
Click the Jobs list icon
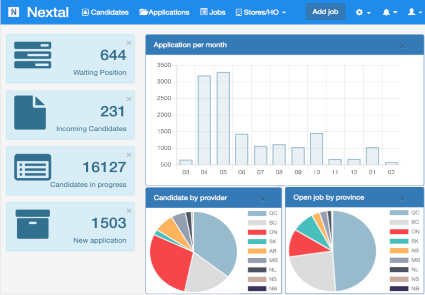[x=203, y=12]
